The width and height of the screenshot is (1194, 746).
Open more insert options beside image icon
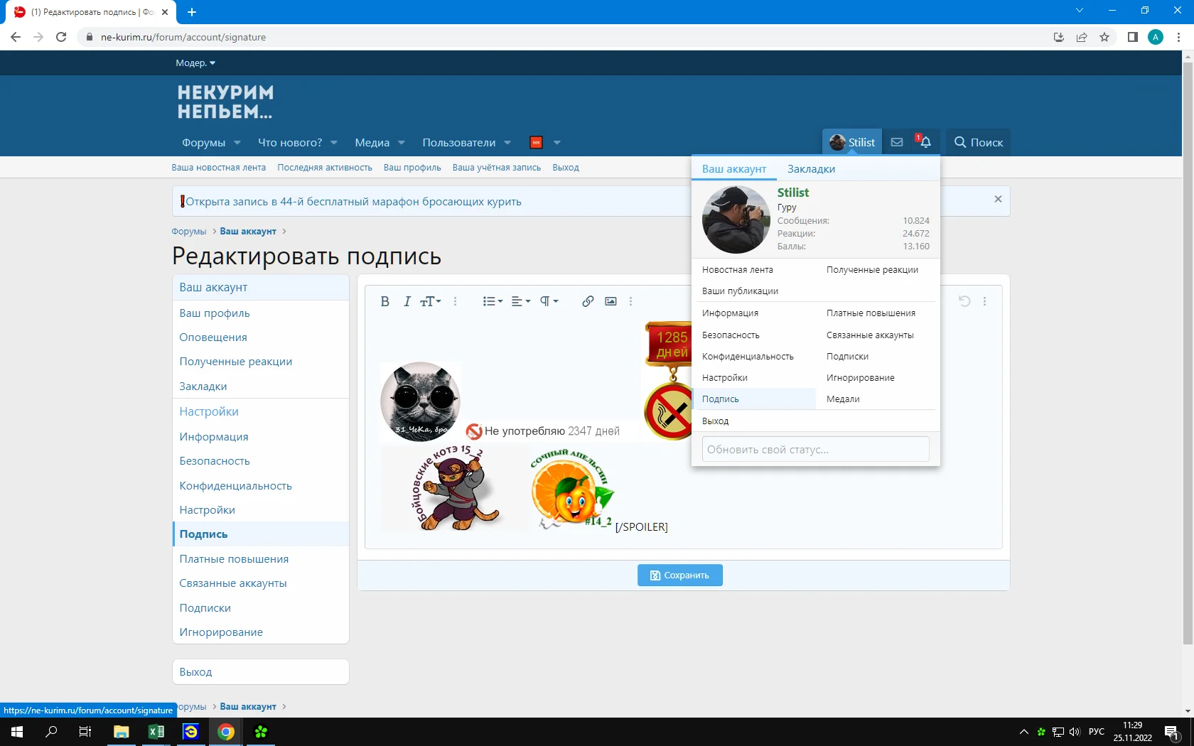tap(630, 301)
